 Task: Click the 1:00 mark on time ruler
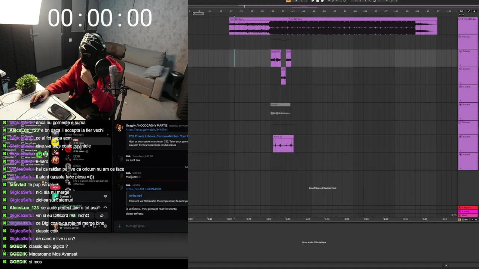268,219
